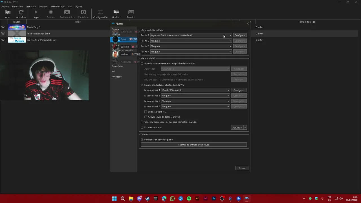Open network and volume quick settings
This screenshot has width=361, height=203.
339,198
